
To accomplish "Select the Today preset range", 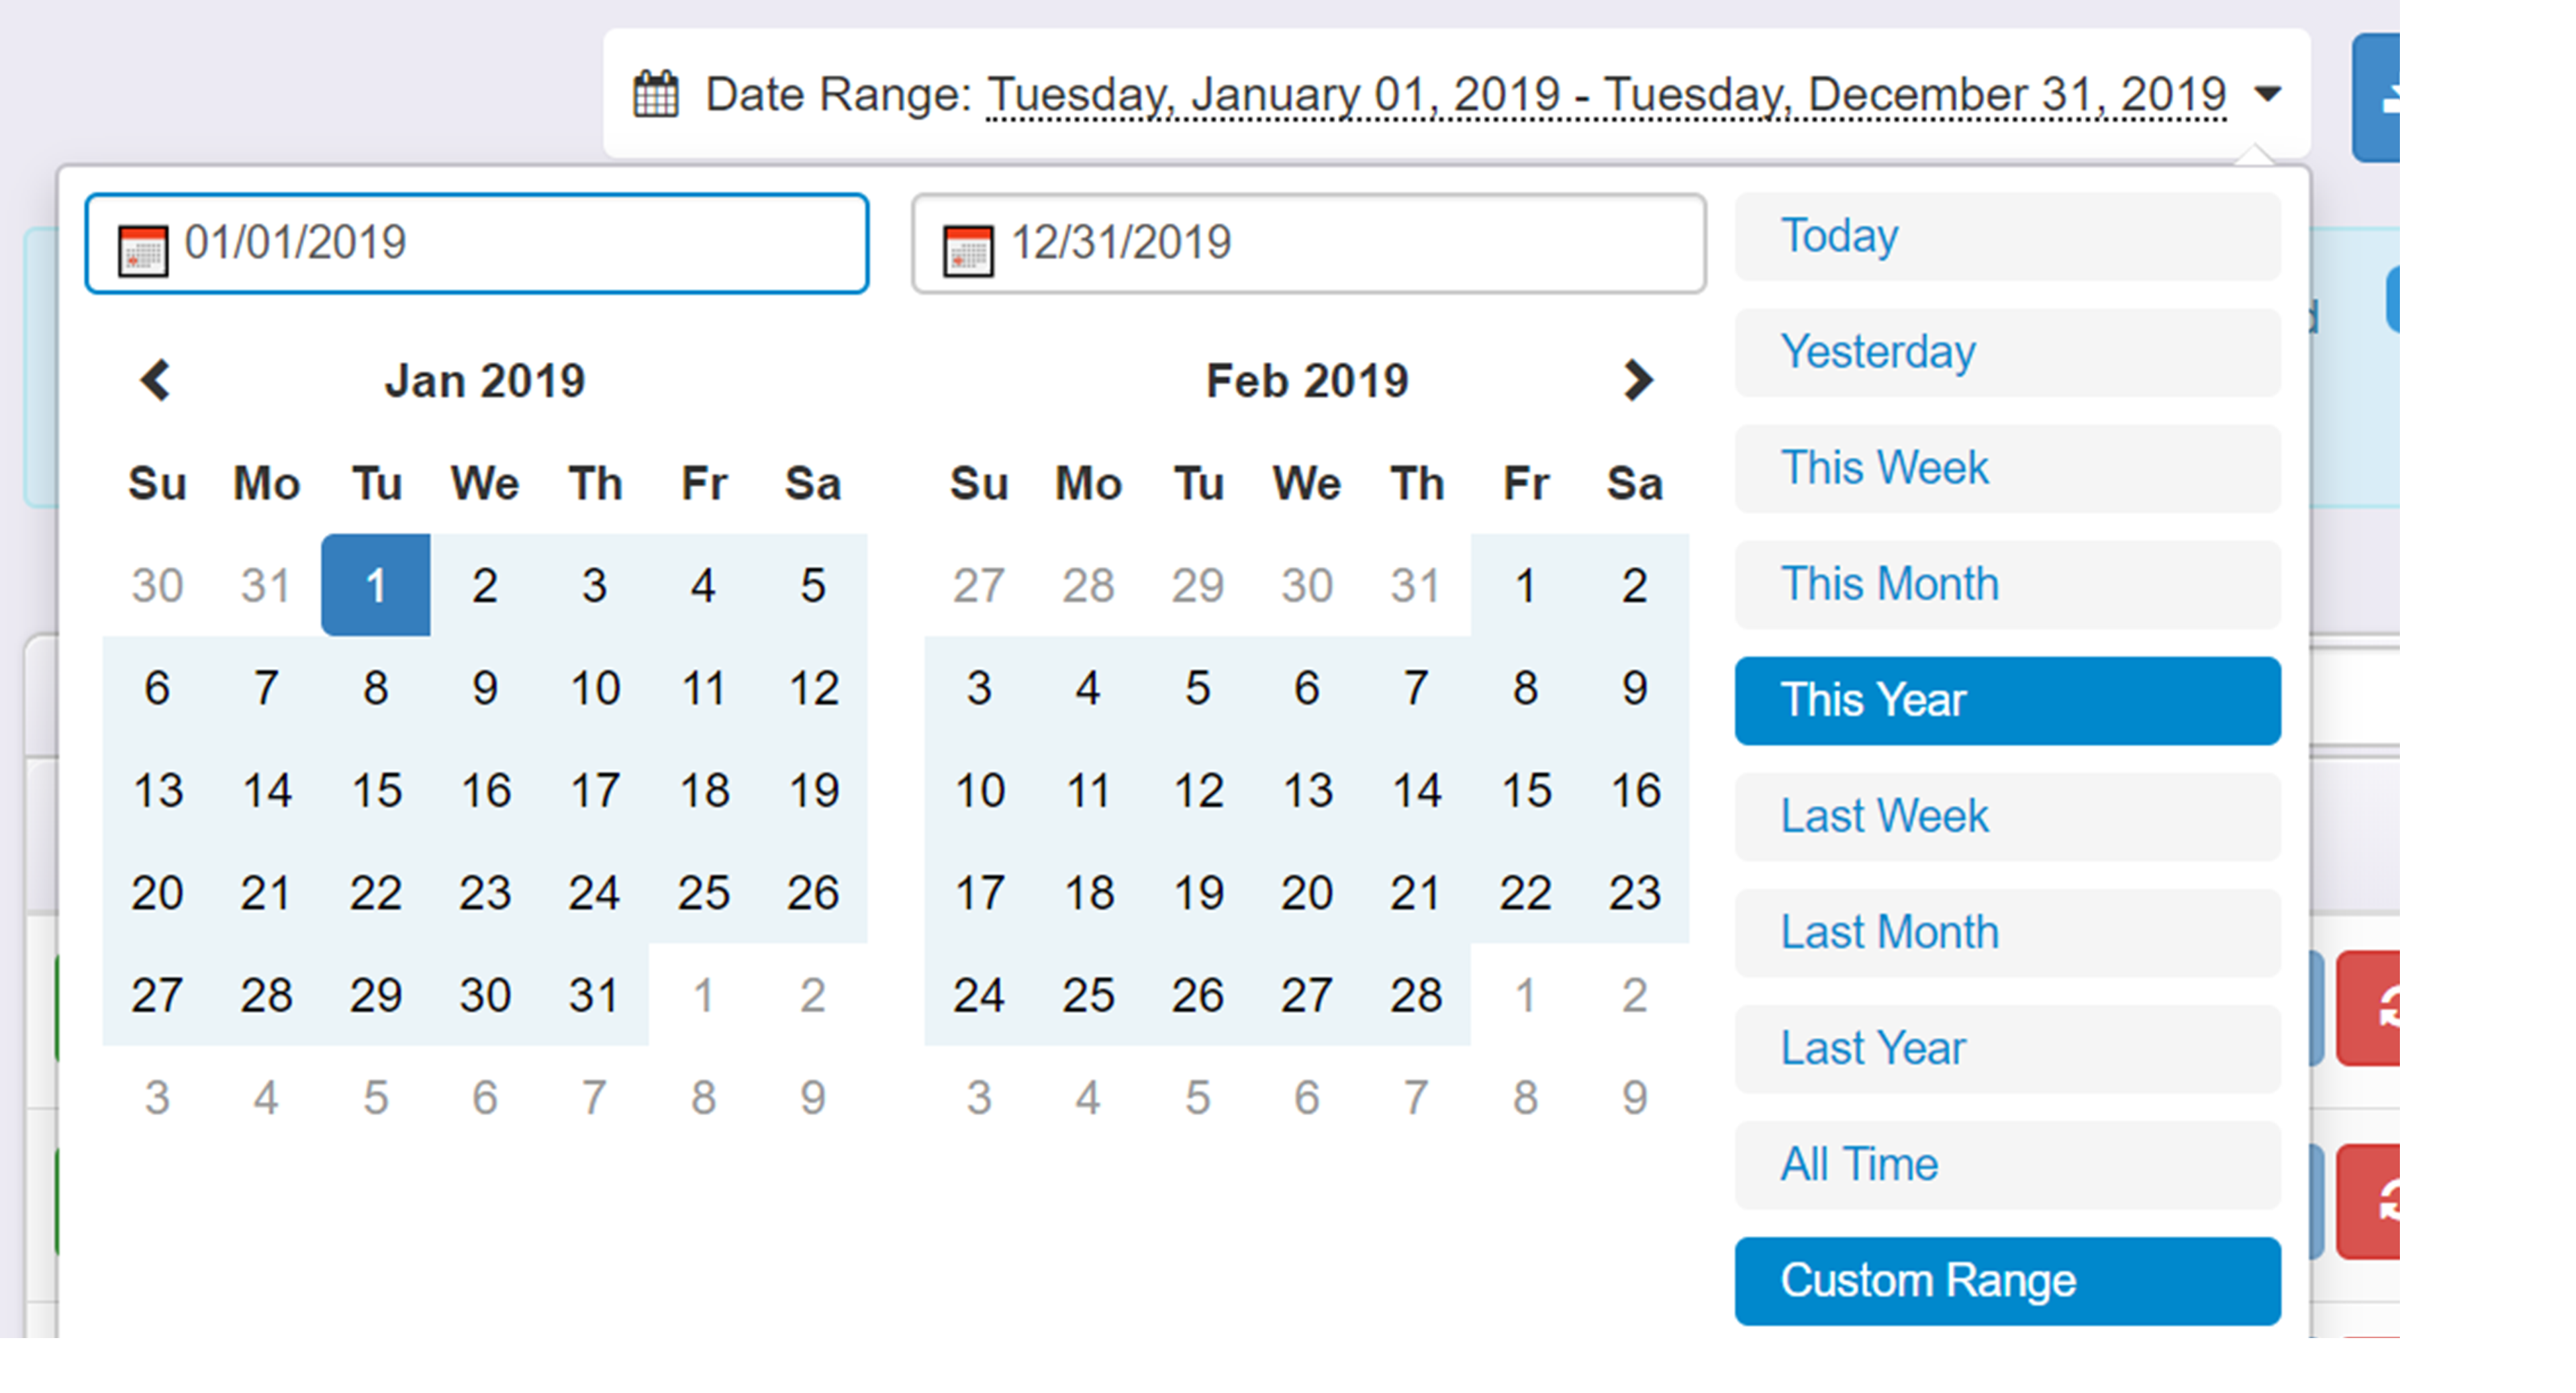I will click(2008, 237).
